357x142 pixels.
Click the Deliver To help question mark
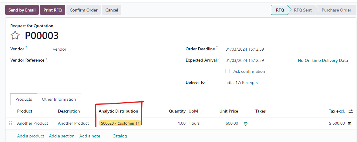207,81
